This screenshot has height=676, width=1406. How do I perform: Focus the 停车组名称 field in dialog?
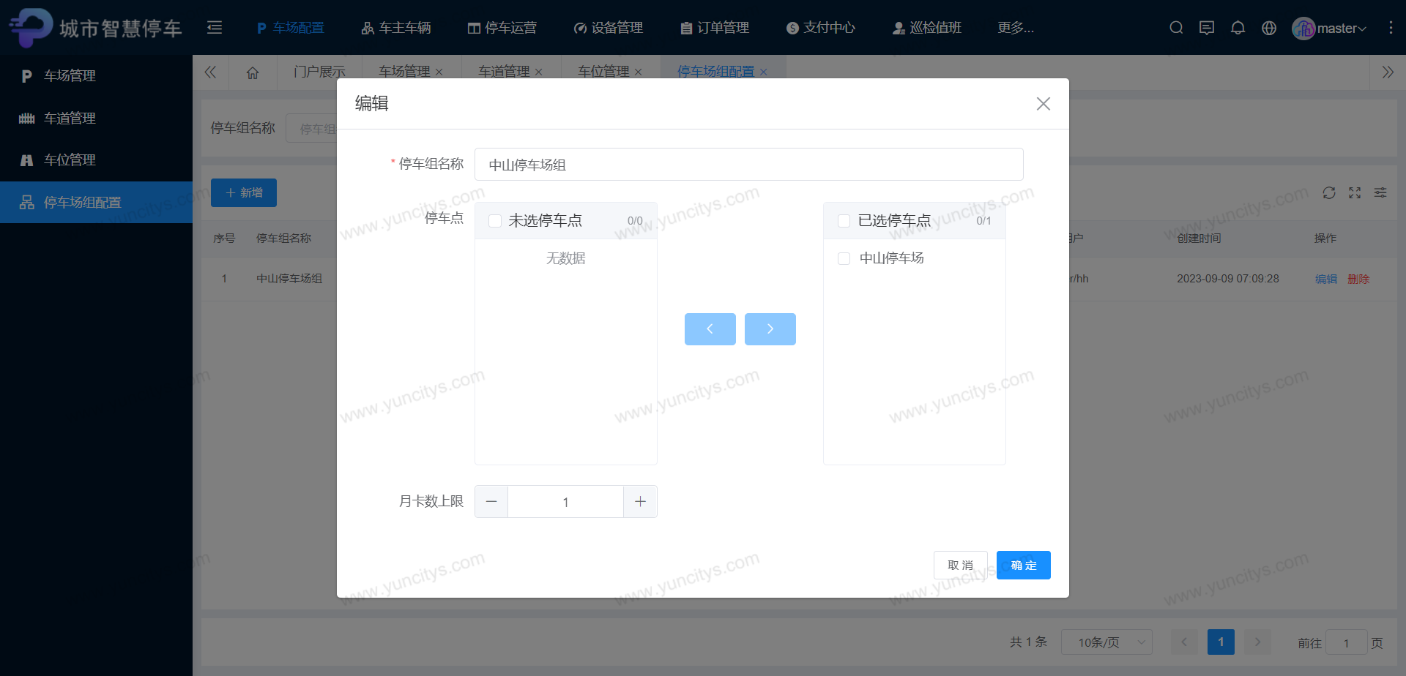[x=749, y=165]
